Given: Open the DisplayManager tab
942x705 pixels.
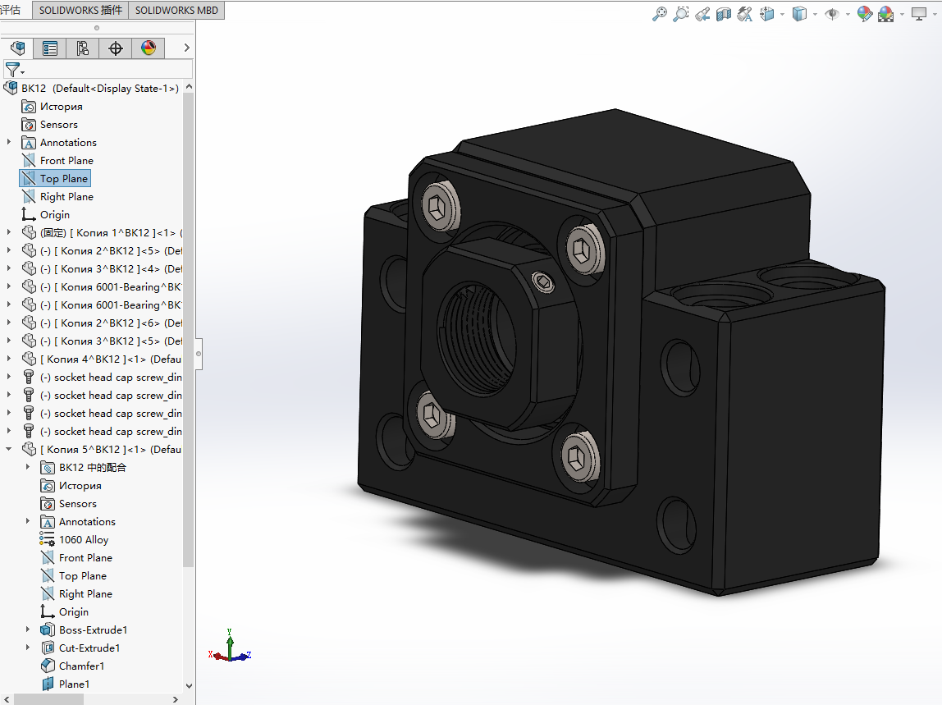Looking at the screenshot, I should (x=149, y=48).
